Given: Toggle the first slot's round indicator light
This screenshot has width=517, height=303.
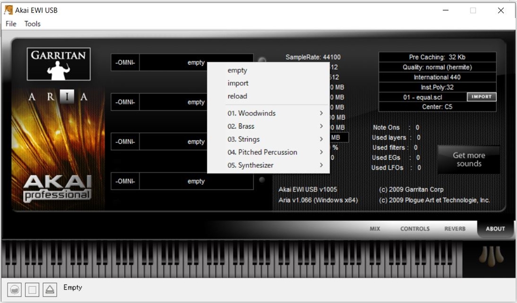Looking at the screenshot, I should coord(262,61).
